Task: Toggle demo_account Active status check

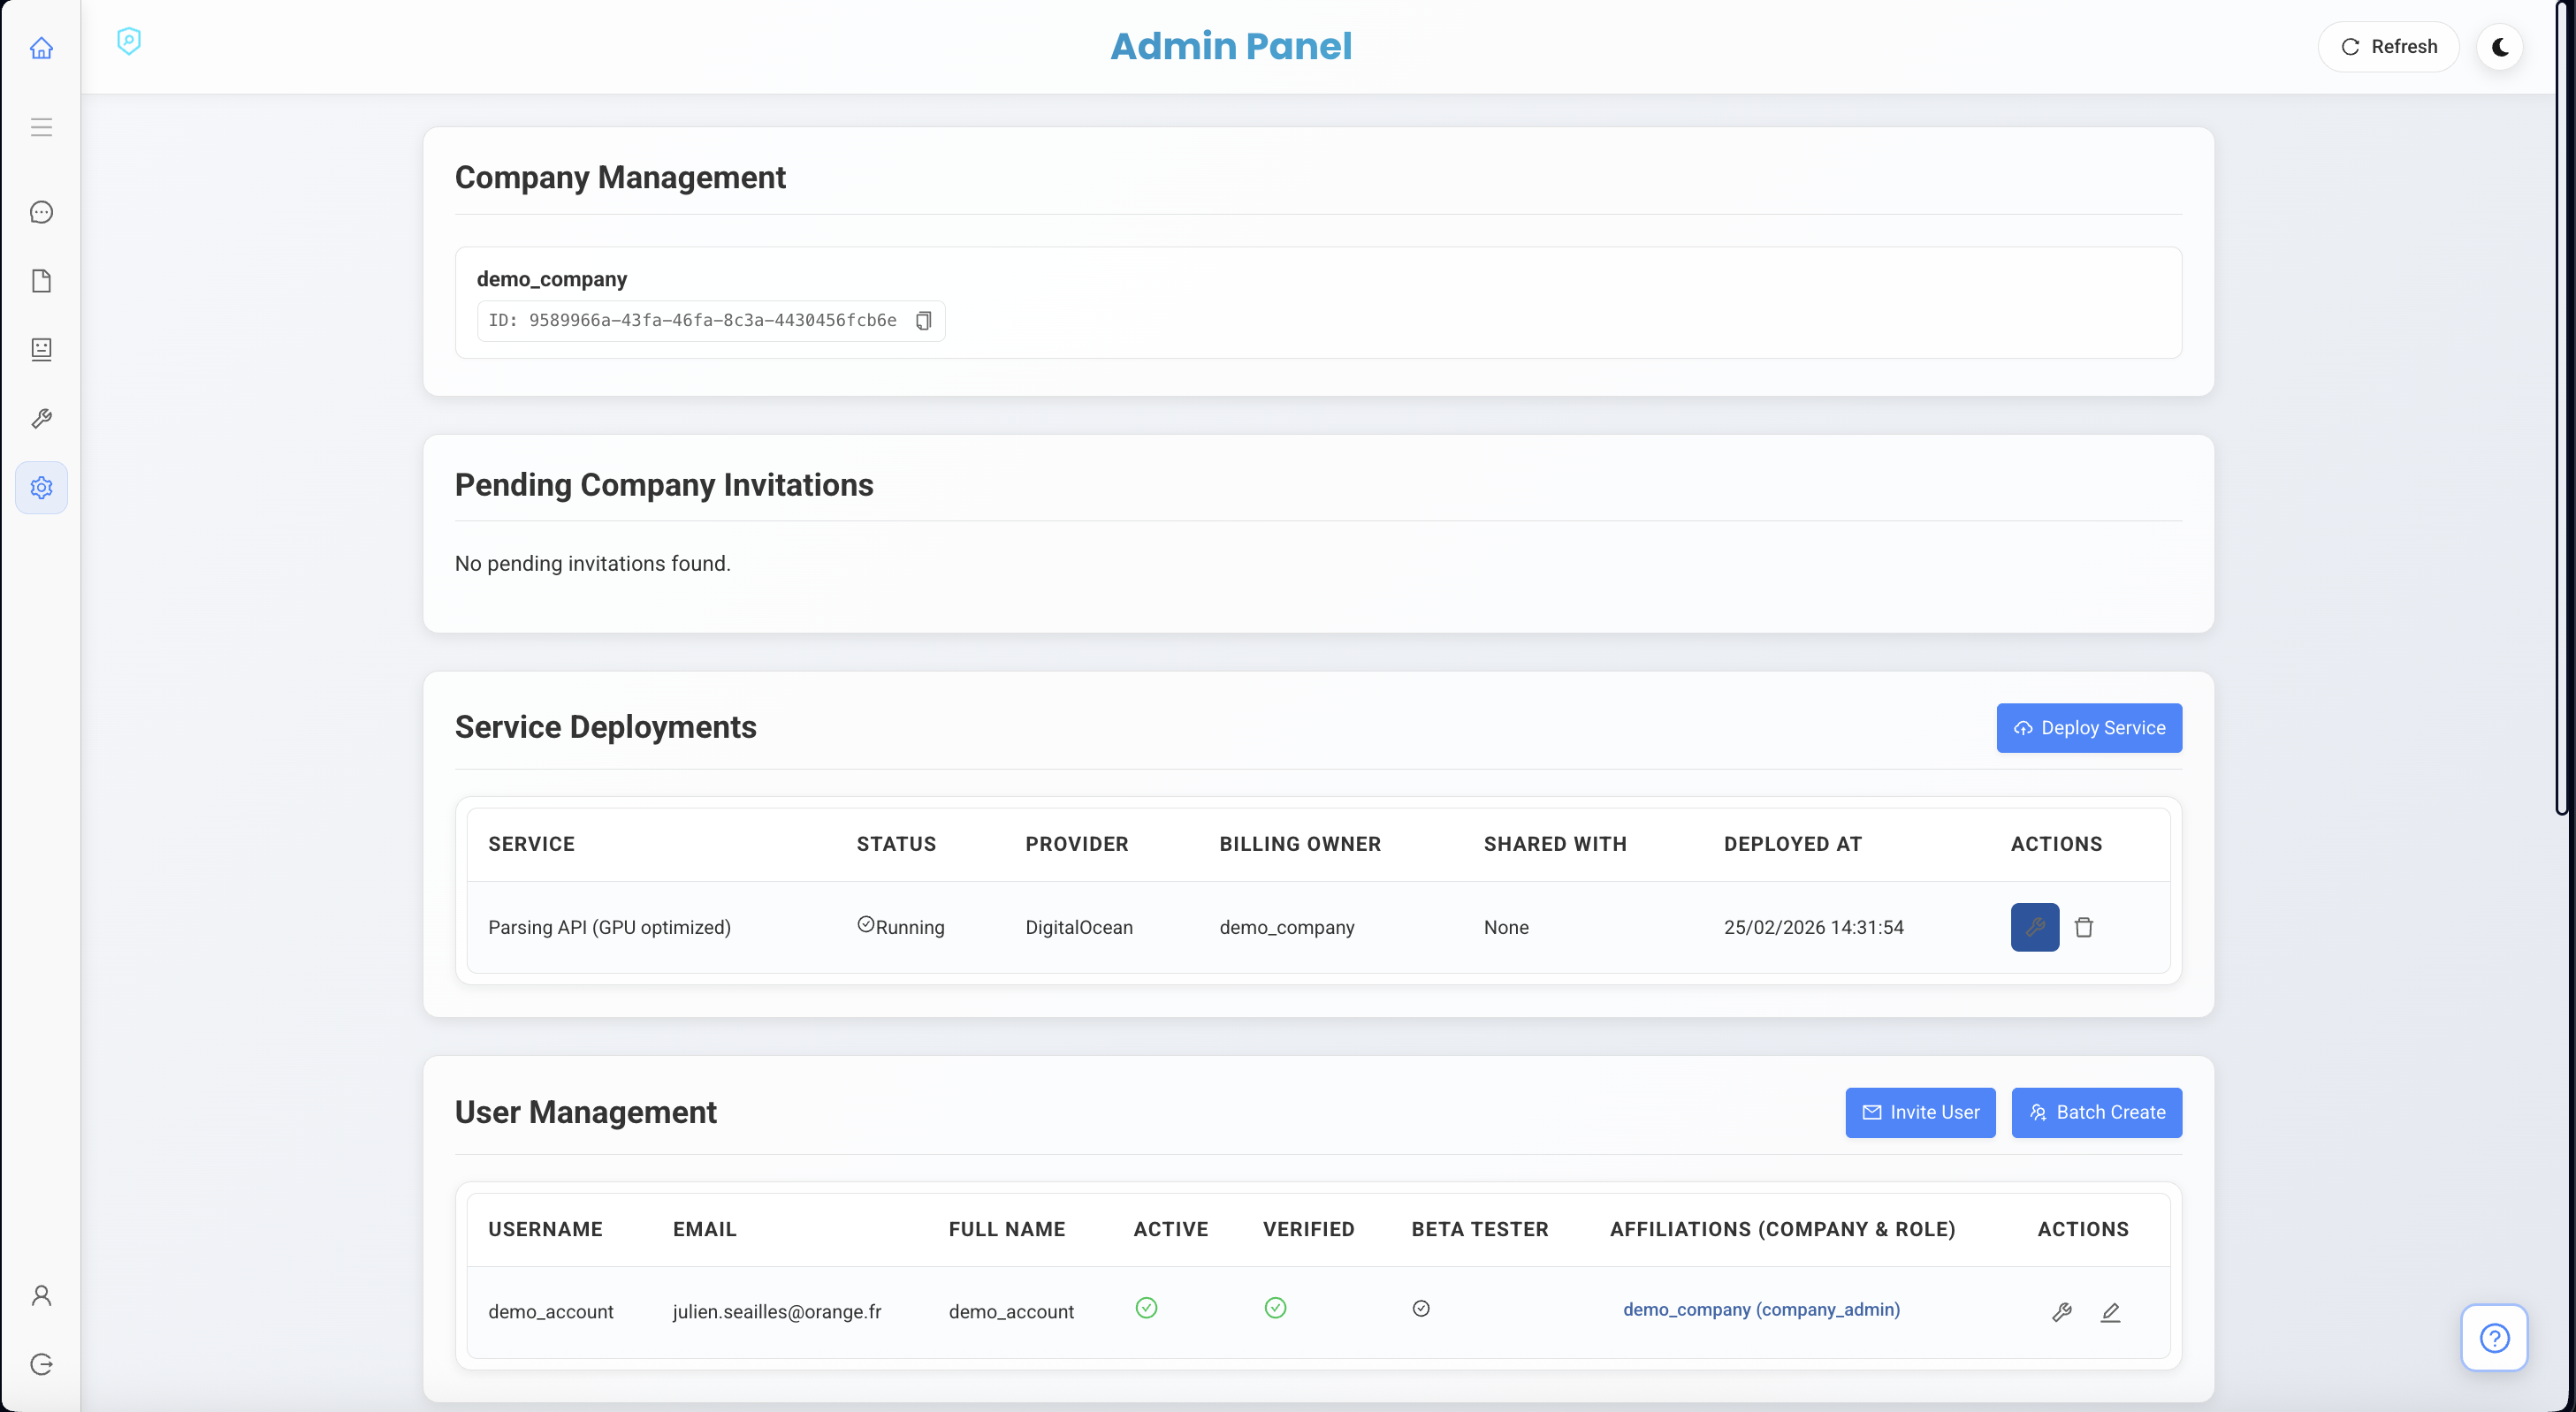Action: [x=1146, y=1308]
